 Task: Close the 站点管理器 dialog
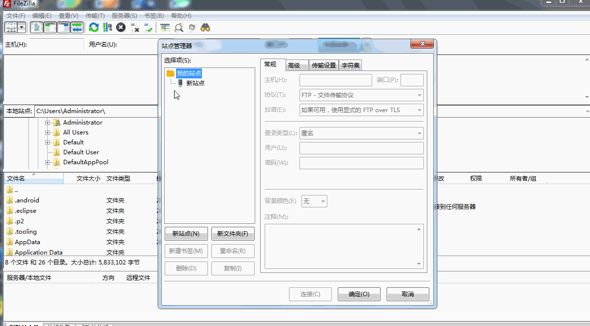(422, 44)
